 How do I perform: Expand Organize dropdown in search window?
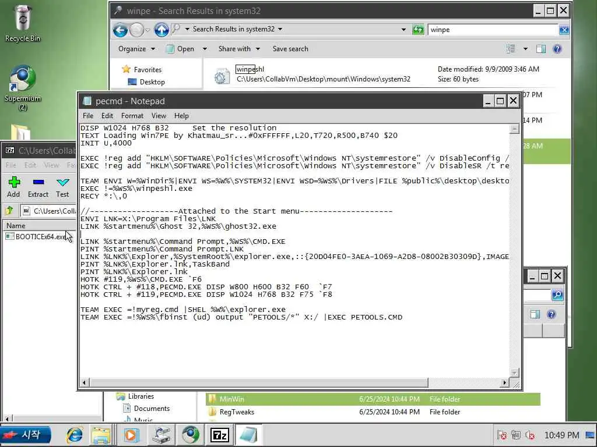point(136,49)
